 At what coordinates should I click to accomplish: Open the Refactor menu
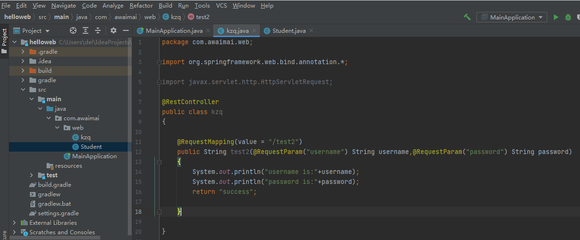(141, 6)
